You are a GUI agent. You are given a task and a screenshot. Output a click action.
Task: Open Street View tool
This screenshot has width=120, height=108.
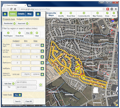[71, 15]
